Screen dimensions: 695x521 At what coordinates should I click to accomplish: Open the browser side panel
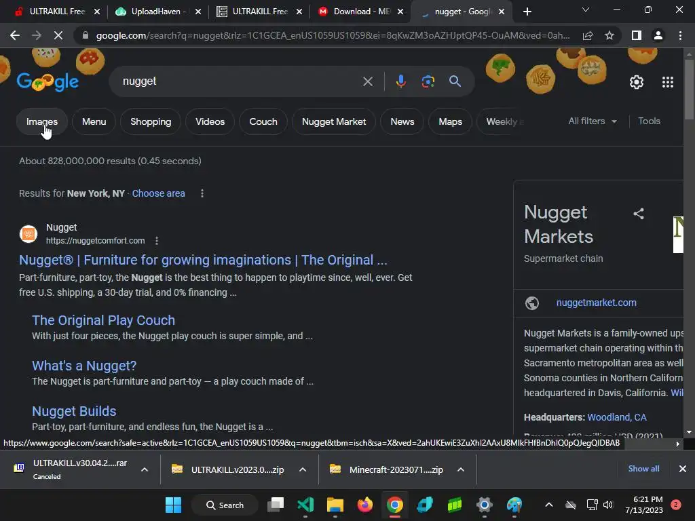(637, 35)
